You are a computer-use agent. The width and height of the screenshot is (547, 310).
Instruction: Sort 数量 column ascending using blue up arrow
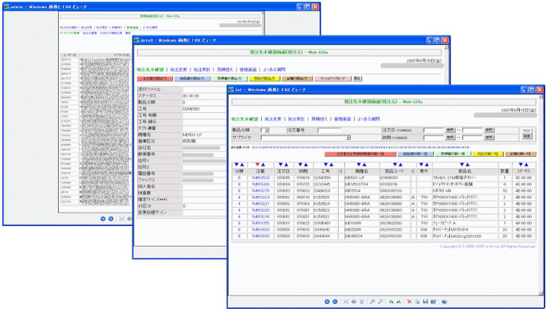(525, 164)
